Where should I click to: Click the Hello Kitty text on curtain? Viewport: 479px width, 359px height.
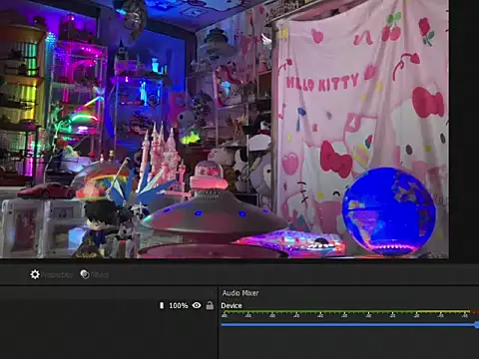click(x=321, y=83)
